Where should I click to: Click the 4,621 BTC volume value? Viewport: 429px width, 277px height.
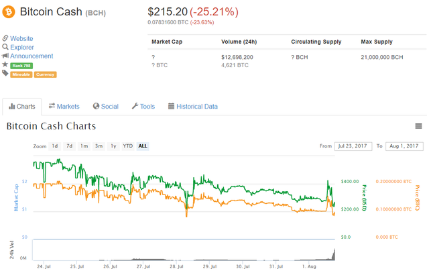[x=235, y=65]
